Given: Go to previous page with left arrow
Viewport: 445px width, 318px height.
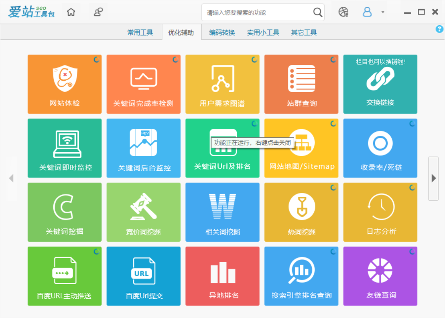Looking at the screenshot, I should tap(11, 178).
